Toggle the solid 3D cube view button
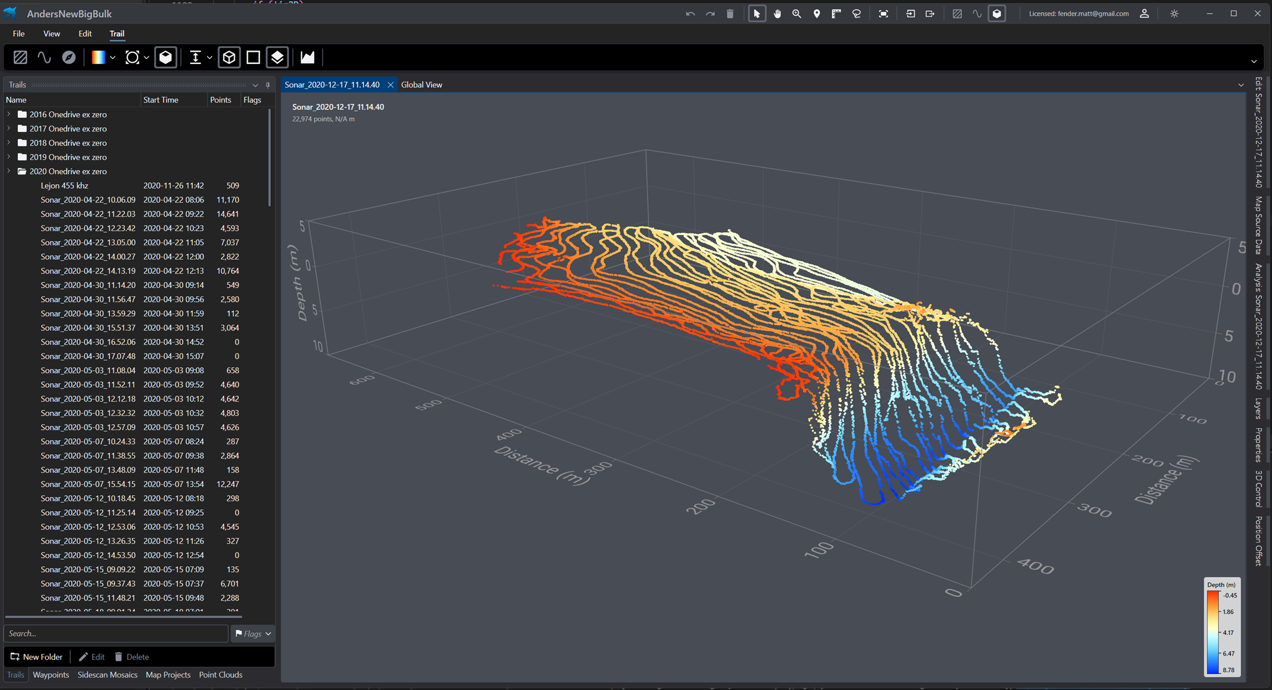This screenshot has width=1272, height=690. [166, 57]
